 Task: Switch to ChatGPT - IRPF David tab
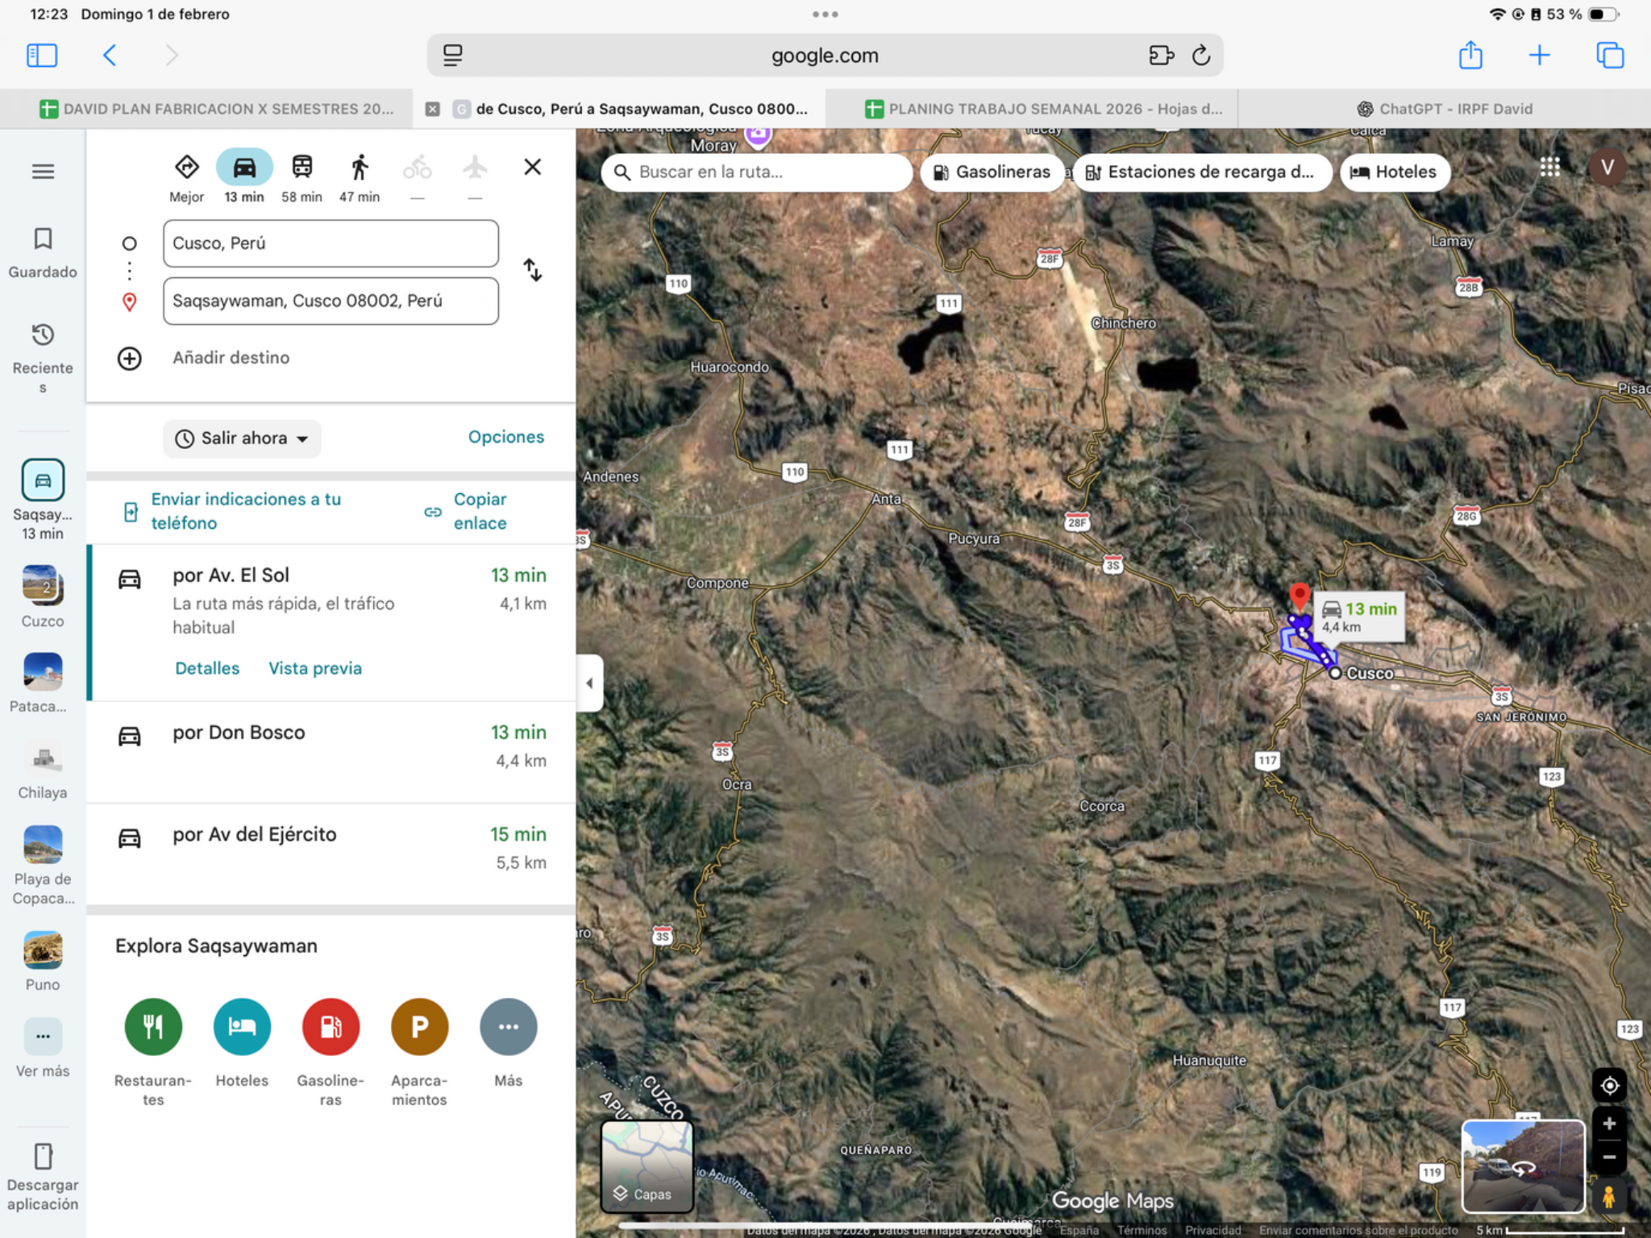pyautogui.click(x=1444, y=109)
